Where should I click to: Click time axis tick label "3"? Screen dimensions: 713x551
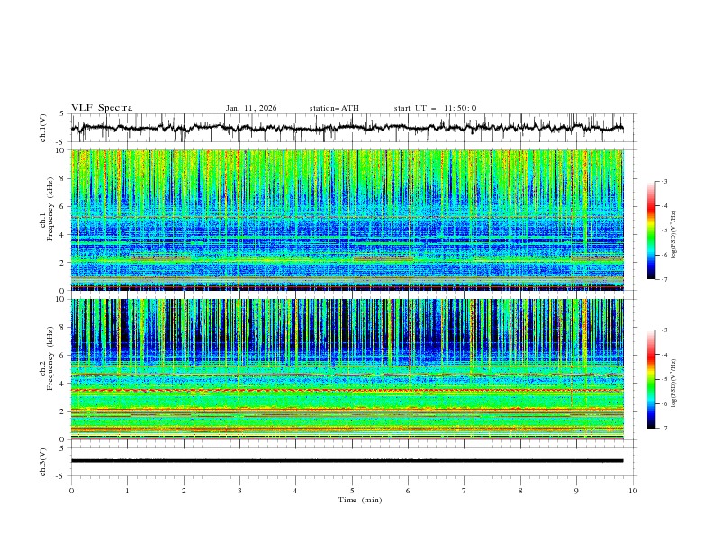[x=239, y=491]
